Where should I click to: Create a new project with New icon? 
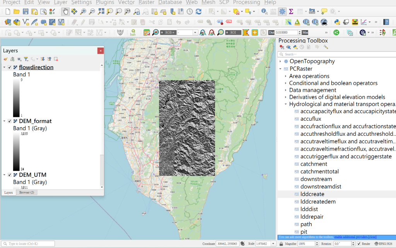tap(8, 11)
